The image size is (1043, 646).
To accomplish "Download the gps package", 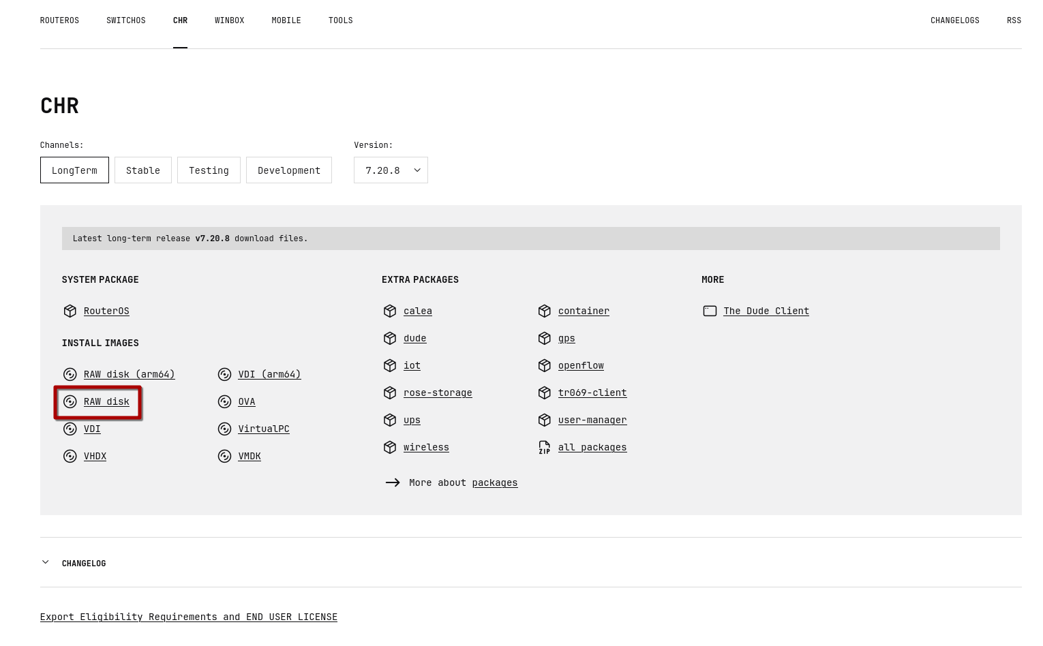I will pyautogui.click(x=566, y=338).
